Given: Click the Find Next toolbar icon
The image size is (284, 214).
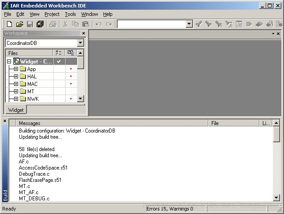Looking at the screenshot, I should [x=209, y=24].
